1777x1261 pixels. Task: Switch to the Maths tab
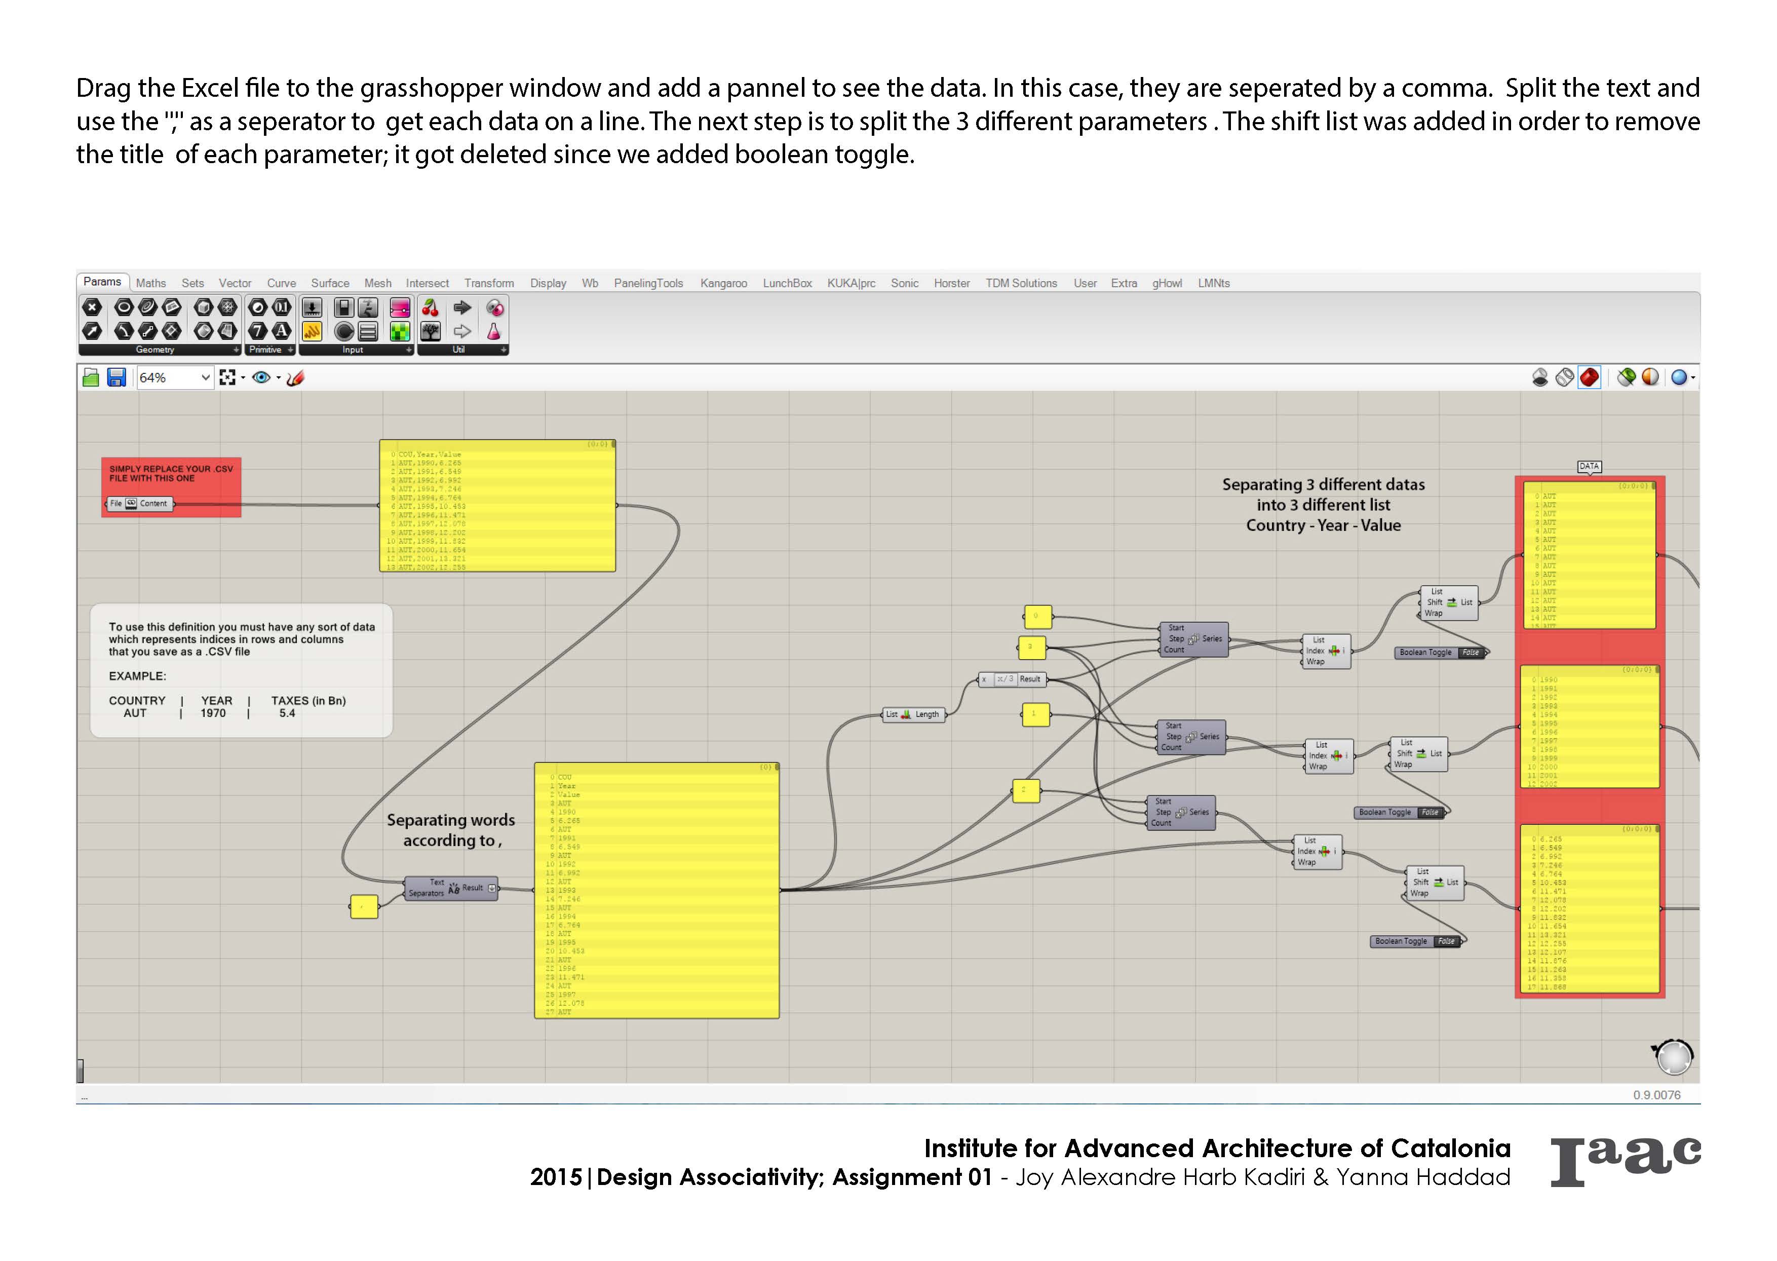pos(150,283)
